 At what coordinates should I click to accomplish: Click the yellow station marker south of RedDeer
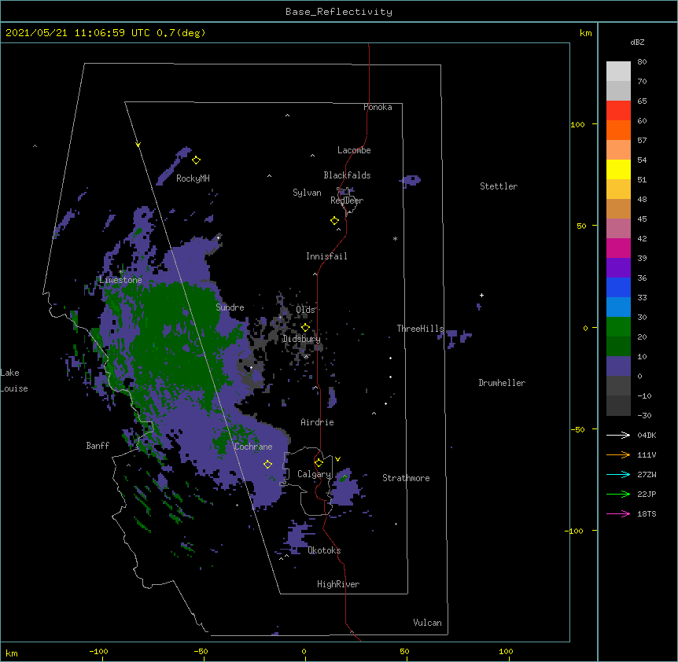(x=335, y=221)
